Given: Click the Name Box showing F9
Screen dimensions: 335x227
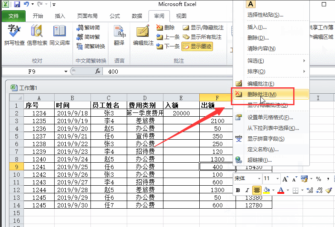Looking at the screenshot, I should [x=32, y=72].
